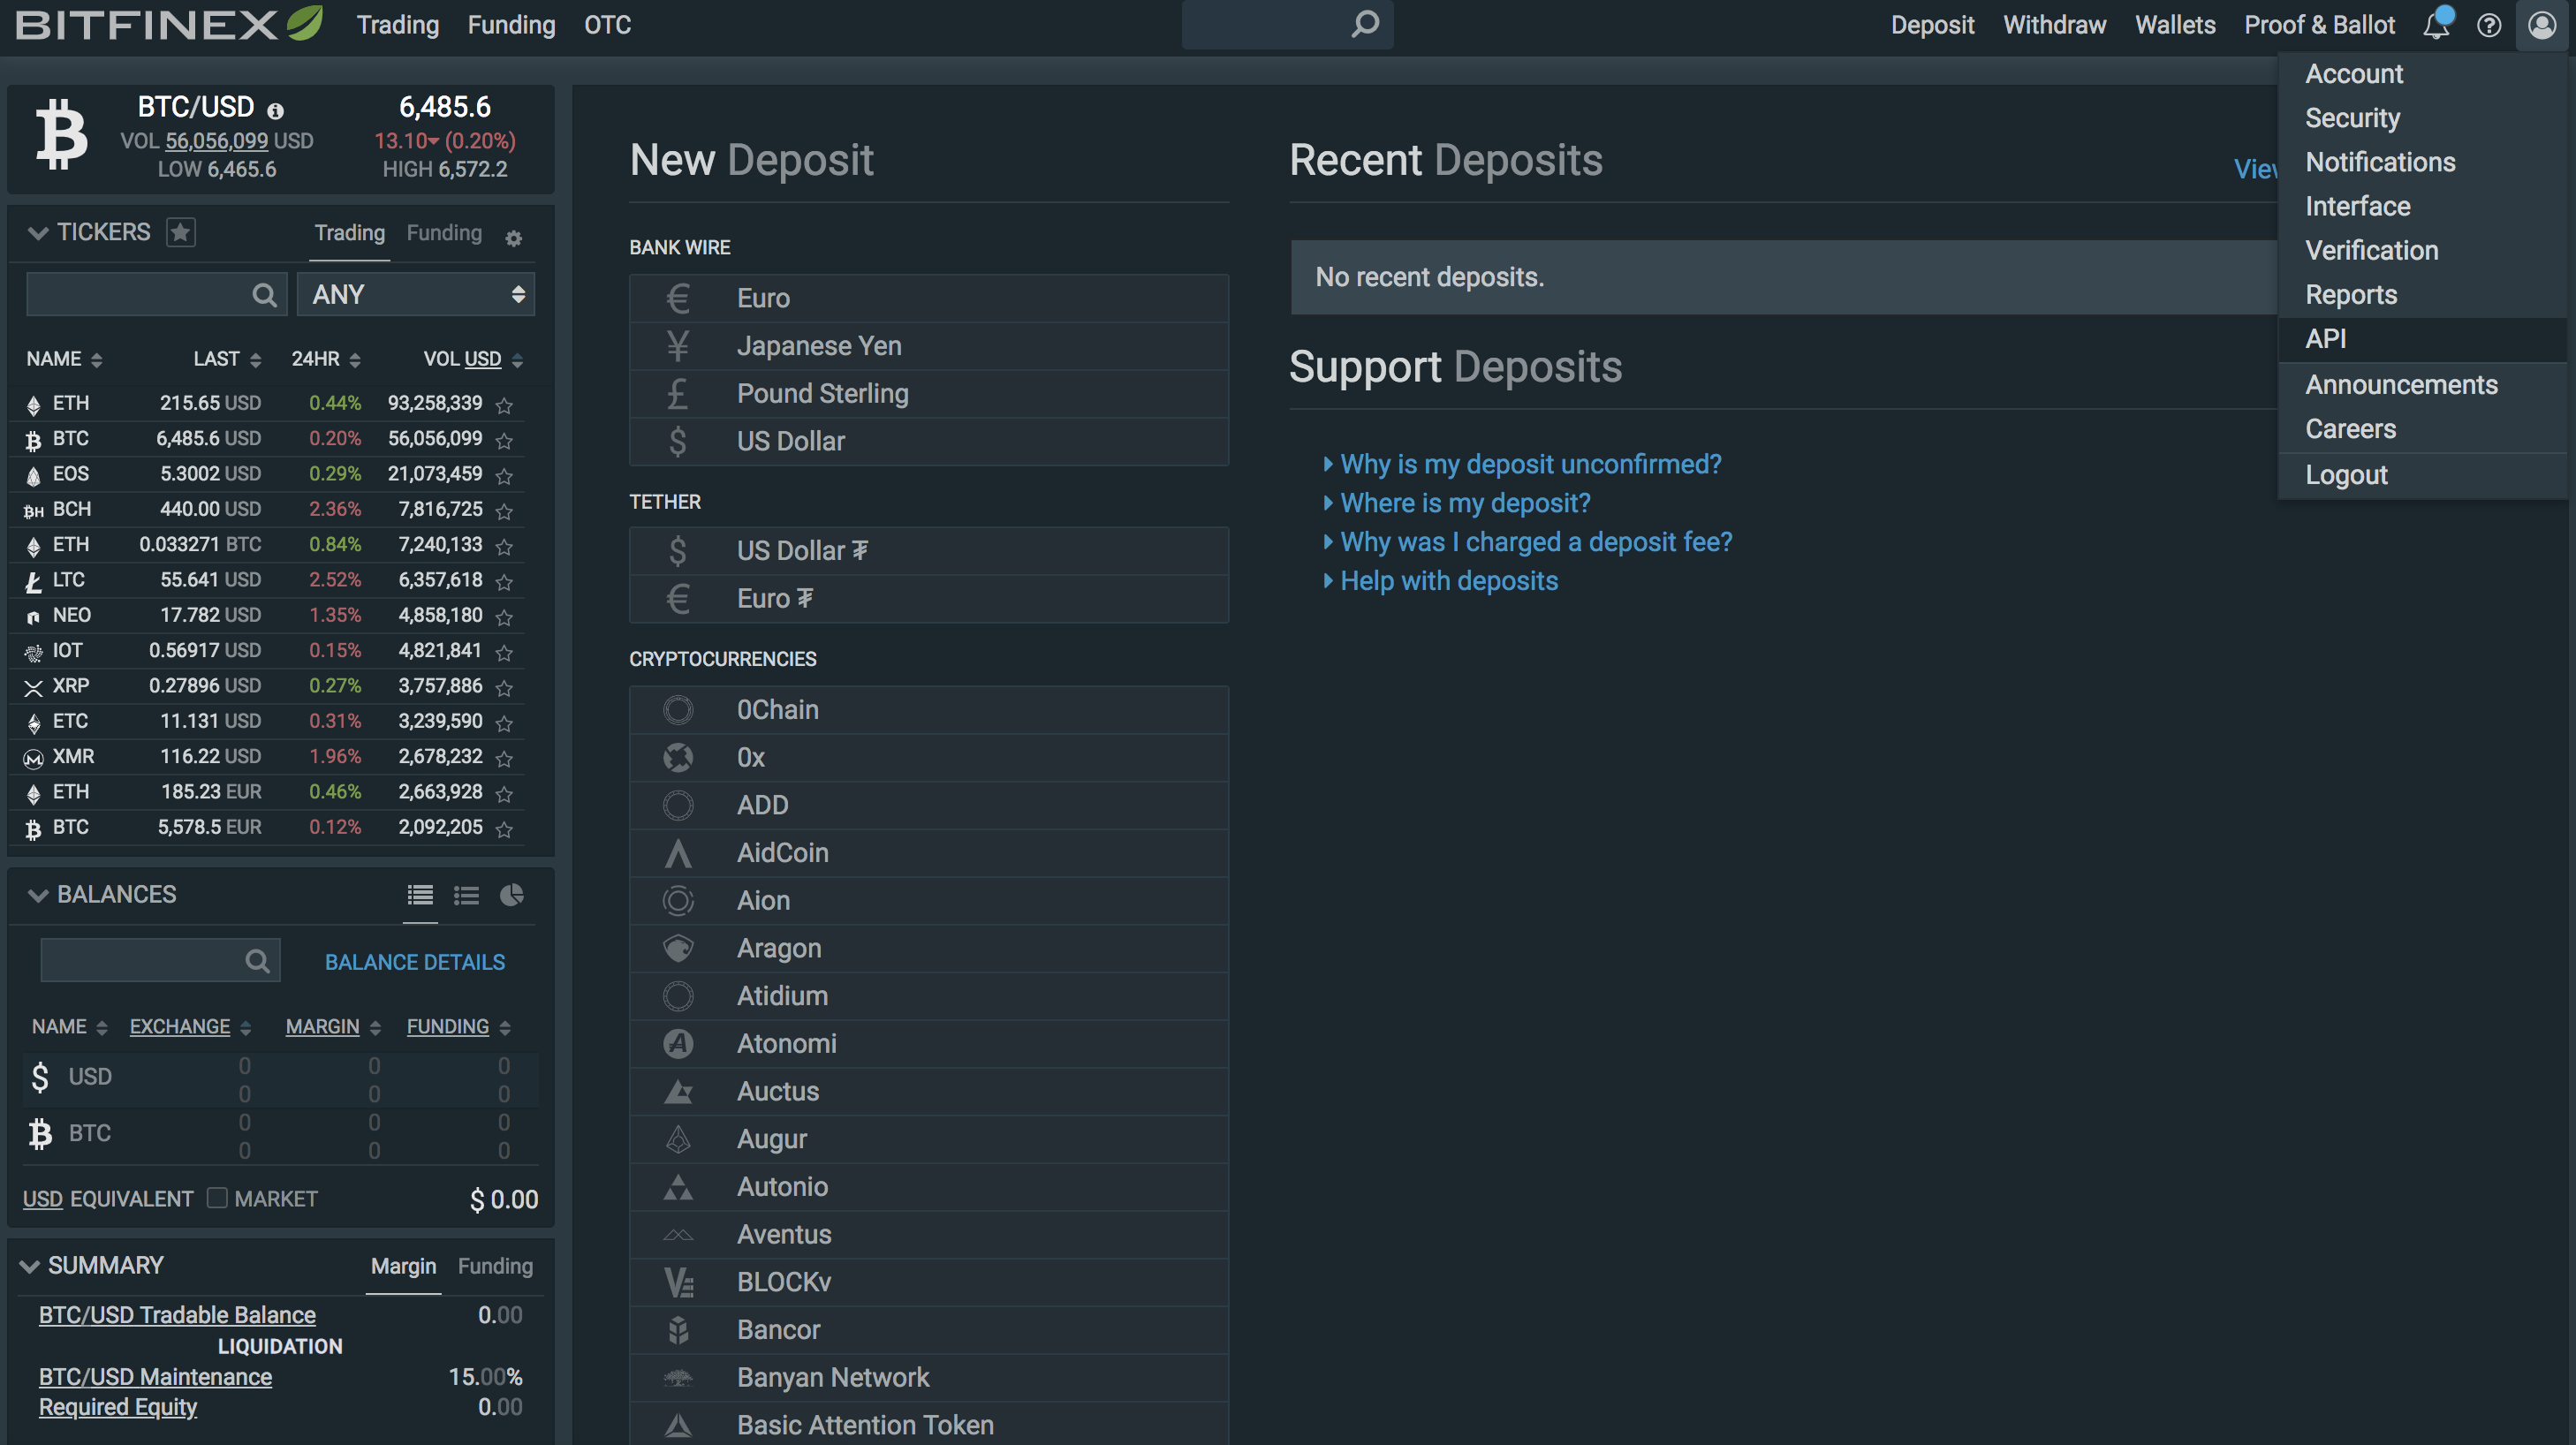This screenshot has width=2576, height=1445.
Task: Favorite the BCH ticker star
Action: 504,511
